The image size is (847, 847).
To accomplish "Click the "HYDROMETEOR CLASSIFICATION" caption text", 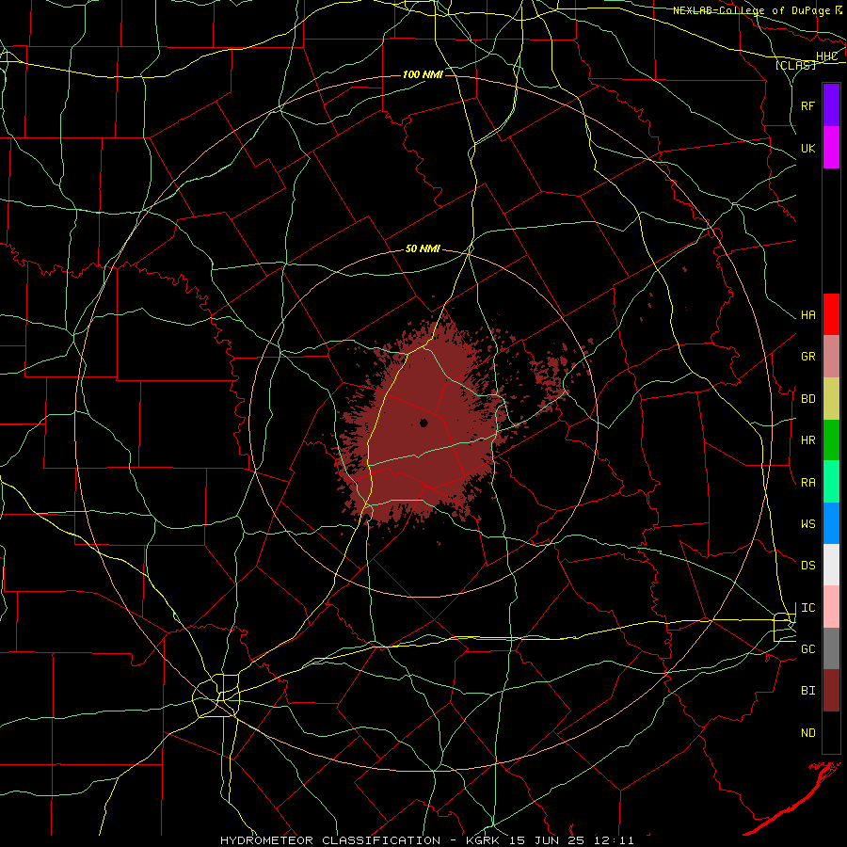I will [330, 840].
